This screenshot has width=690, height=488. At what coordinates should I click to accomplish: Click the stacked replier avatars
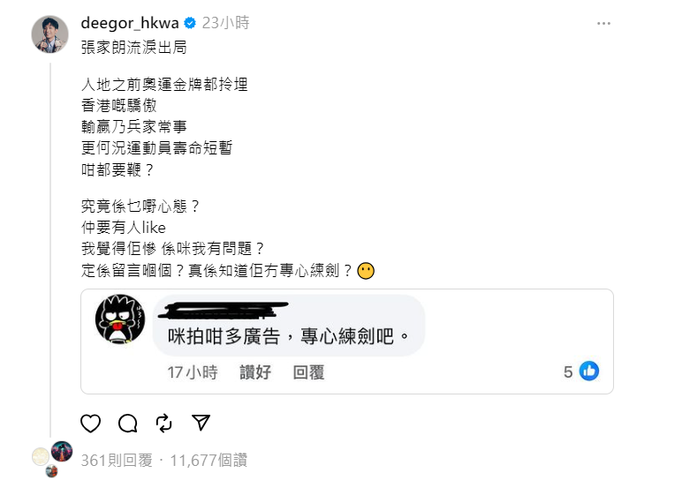pyautogui.click(x=52, y=459)
